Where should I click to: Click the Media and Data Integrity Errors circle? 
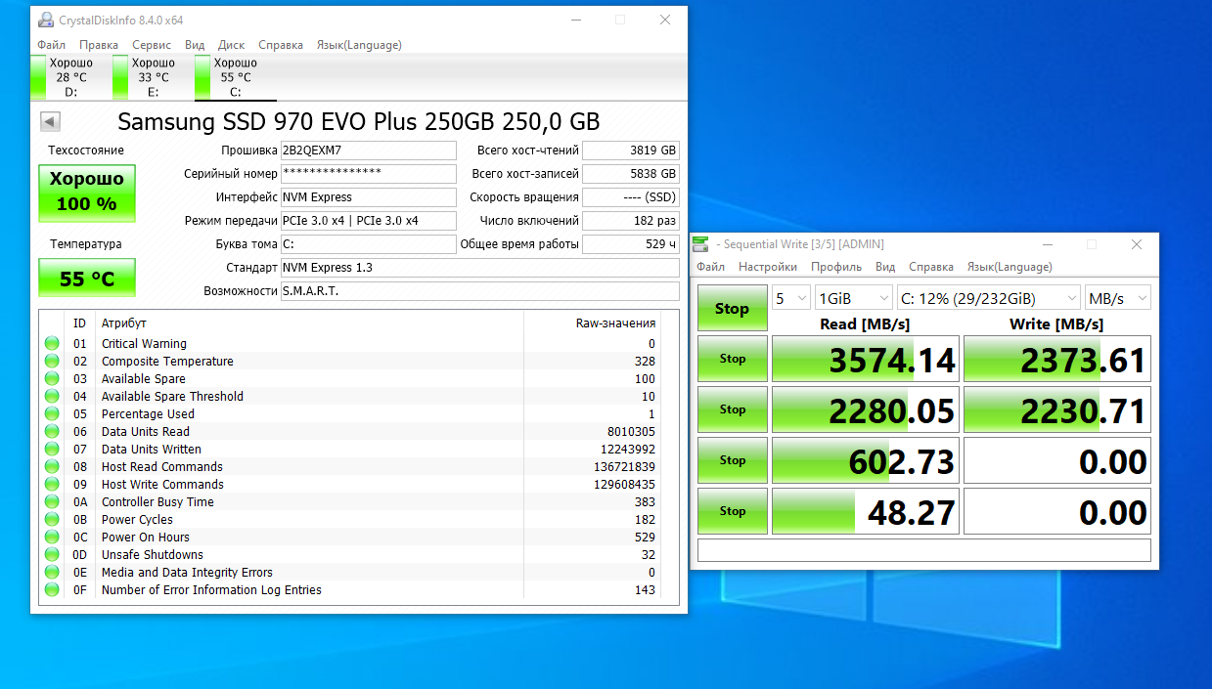[x=51, y=573]
